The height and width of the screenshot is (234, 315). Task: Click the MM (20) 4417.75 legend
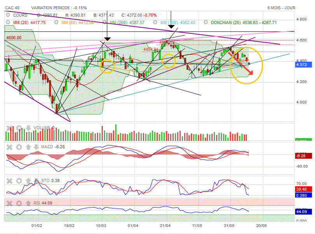coord(29,23)
